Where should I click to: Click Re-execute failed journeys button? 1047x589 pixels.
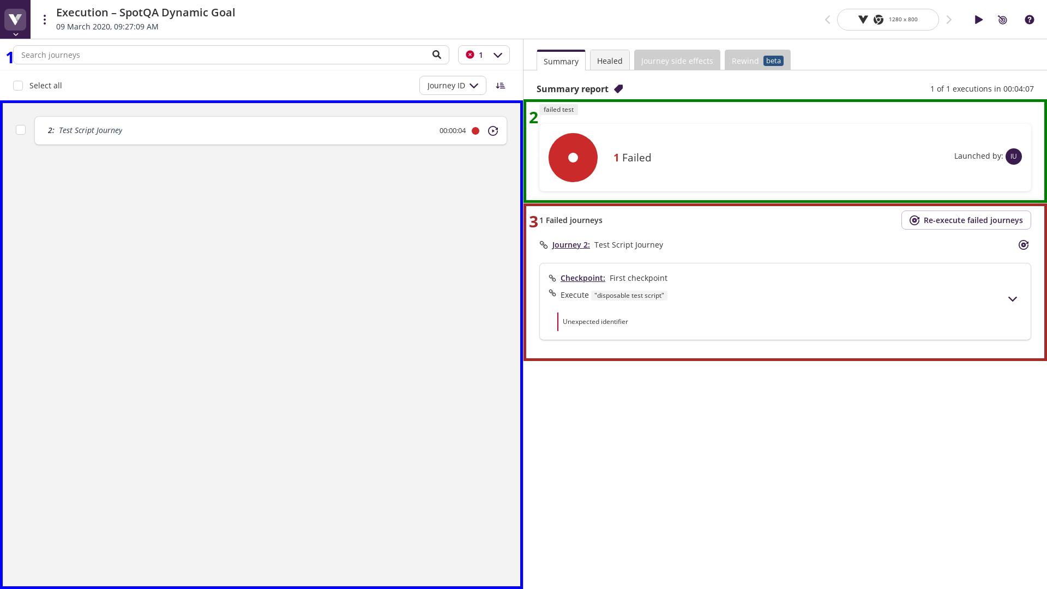click(x=966, y=220)
